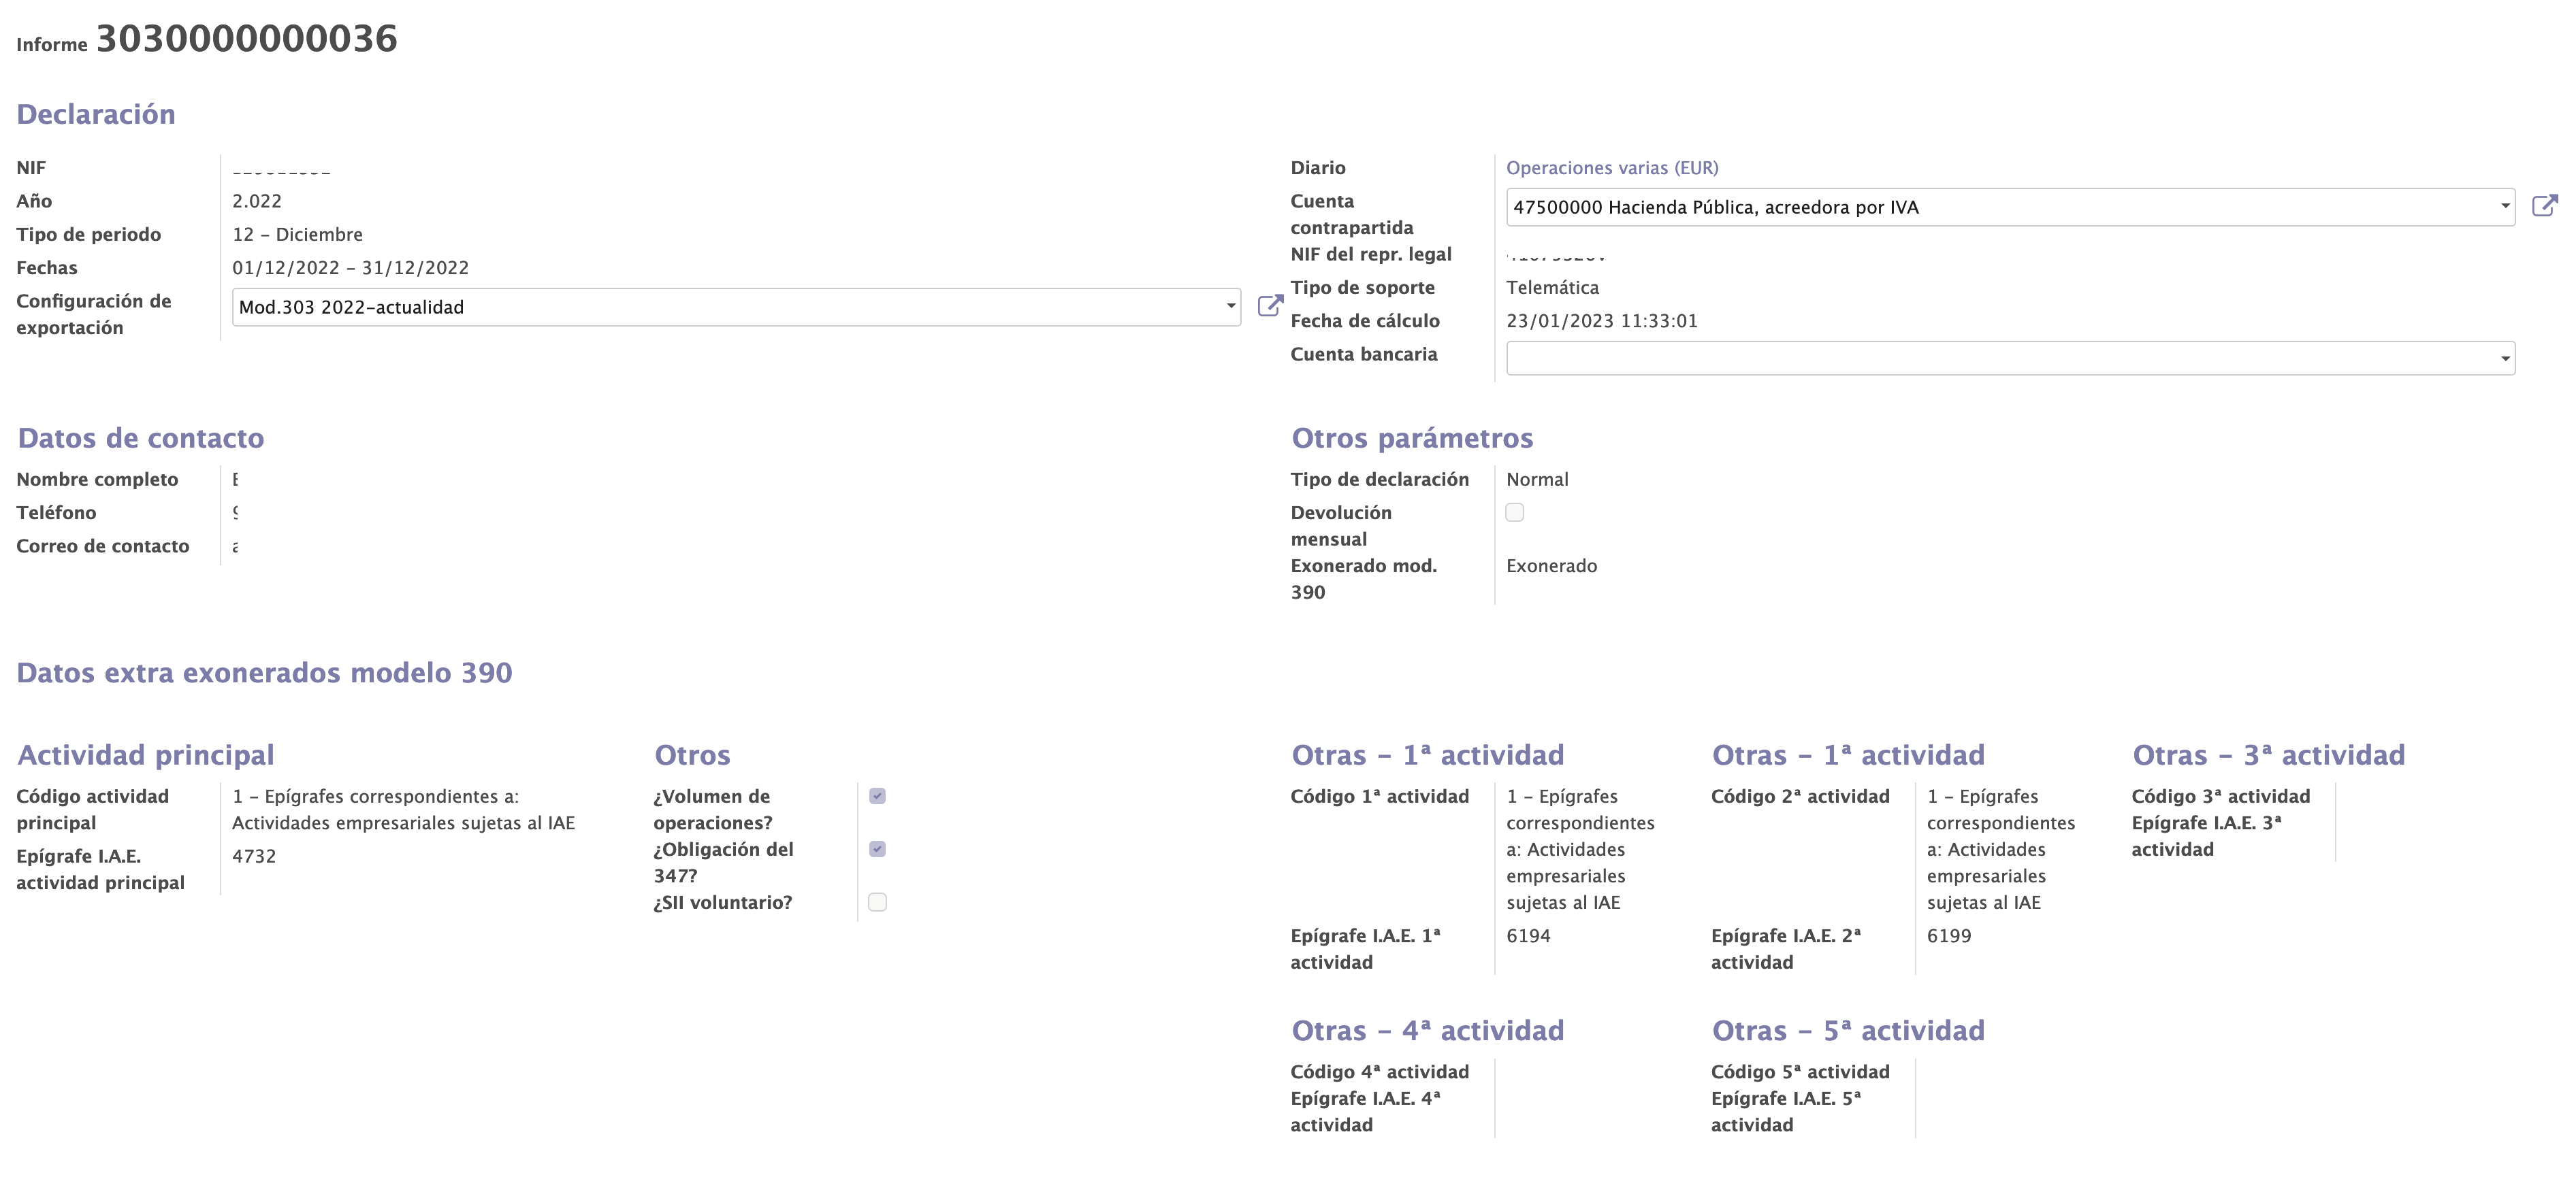Click the 'Fechas' value '01/12/2022 – 31/12/2022'
This screenshot has height=1181, width=2576.
(x=351, y=267)
